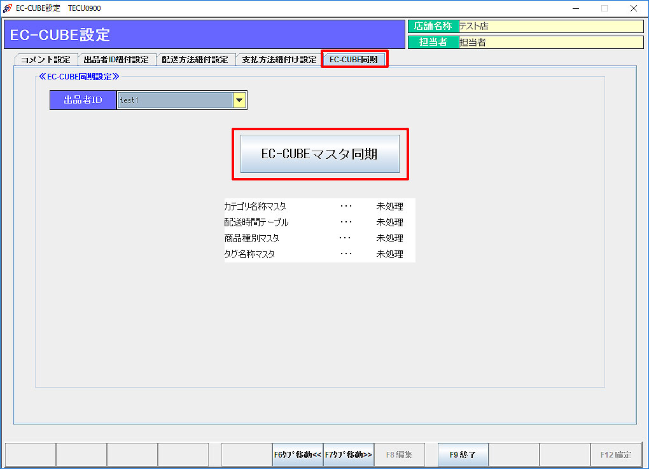
Task: Click F7タブ移動>> button
Action: 349,454
